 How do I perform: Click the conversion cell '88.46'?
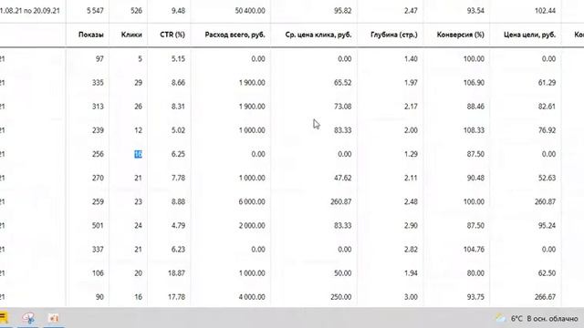tap(475, 107)
